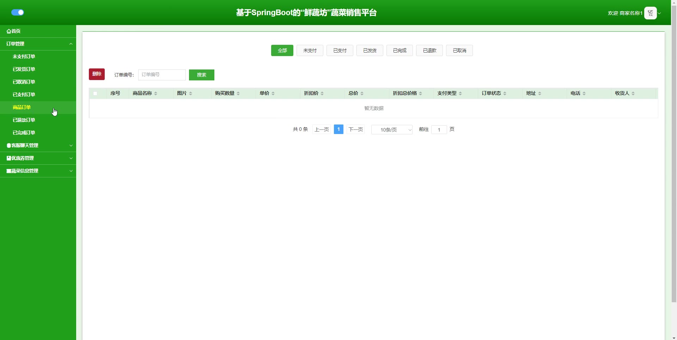Click page number 1 in pagination
The width and height of the screenshot is (677, 340).
338,129
